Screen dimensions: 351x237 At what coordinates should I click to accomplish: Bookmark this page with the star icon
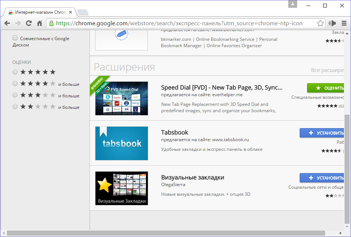(320, 23)
